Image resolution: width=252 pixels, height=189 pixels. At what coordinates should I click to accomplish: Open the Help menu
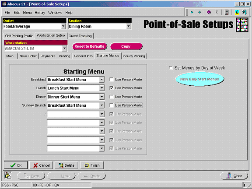69,13
